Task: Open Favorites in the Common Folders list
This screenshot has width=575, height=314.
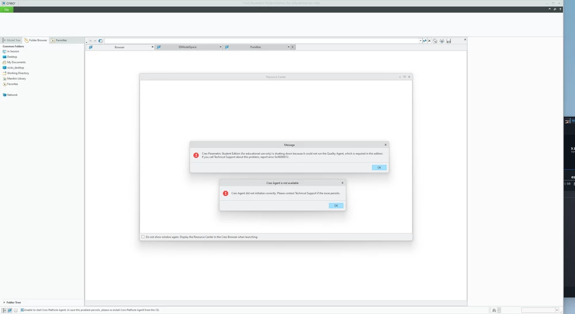Action: [x=10, y=84]
